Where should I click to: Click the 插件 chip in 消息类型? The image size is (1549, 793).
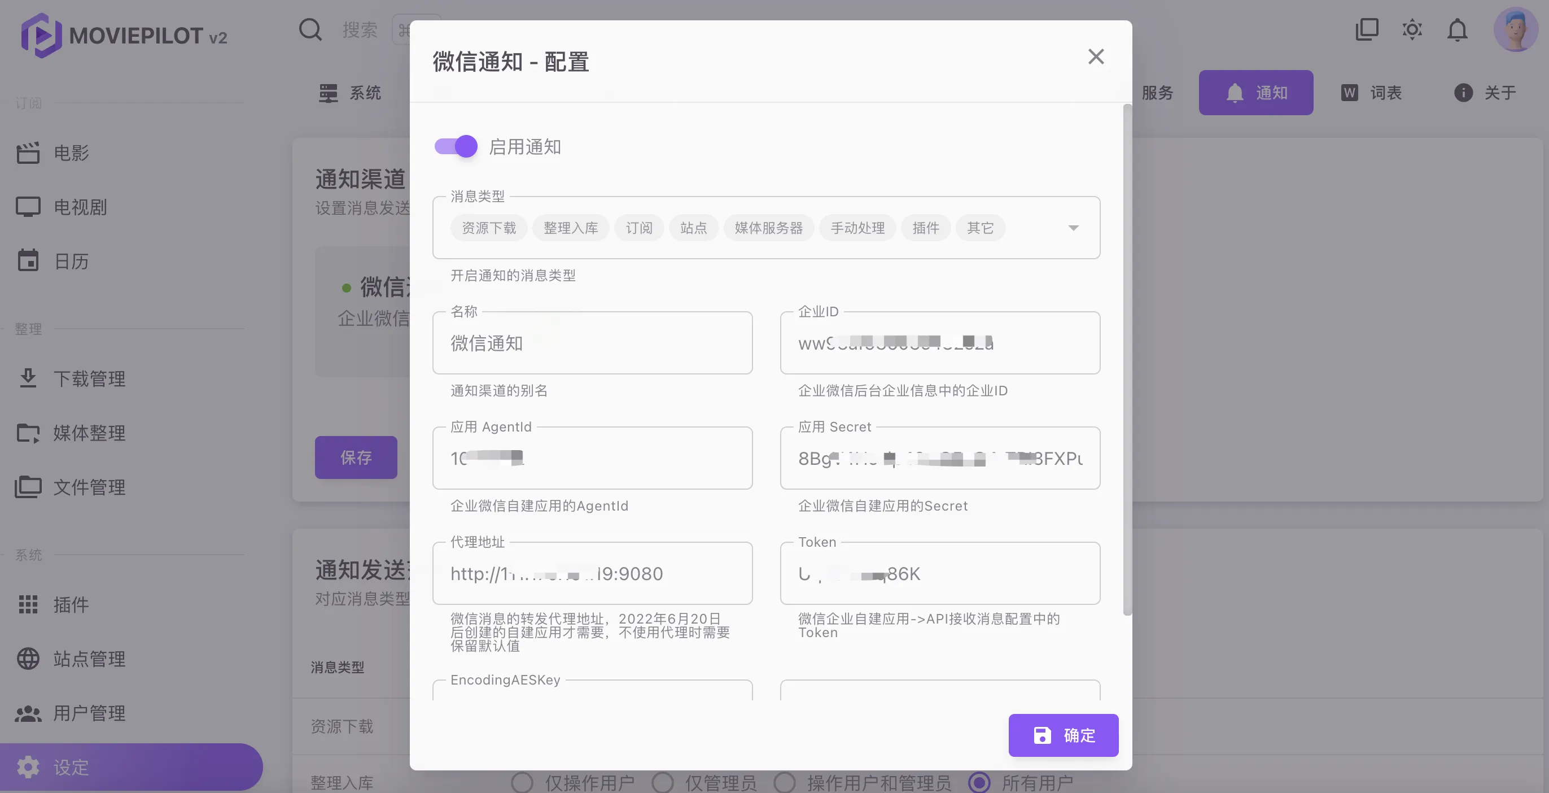click(925, 228)
